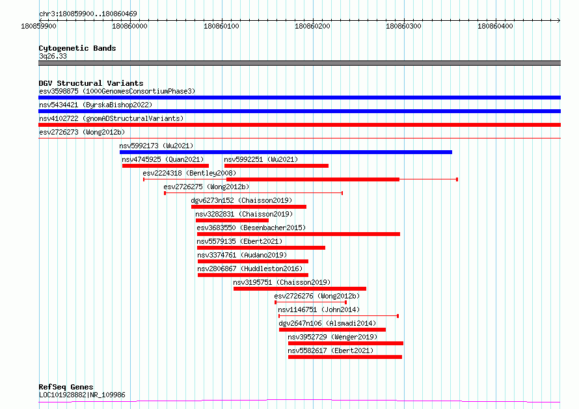This screenshot has width=579, height=409.
Task: Click the blue nsv5992173 variant bar
Action: coord(286,152)
